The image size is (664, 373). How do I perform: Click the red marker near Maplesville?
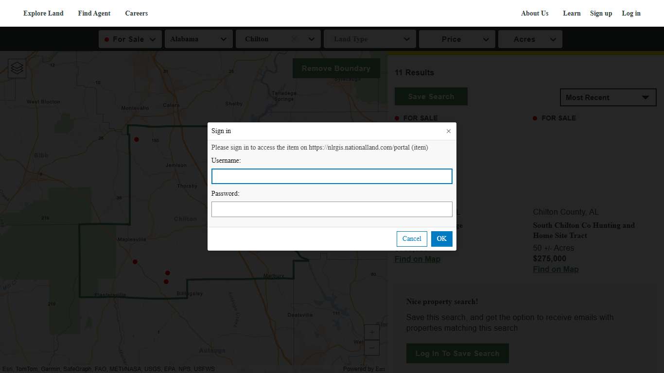135,262
